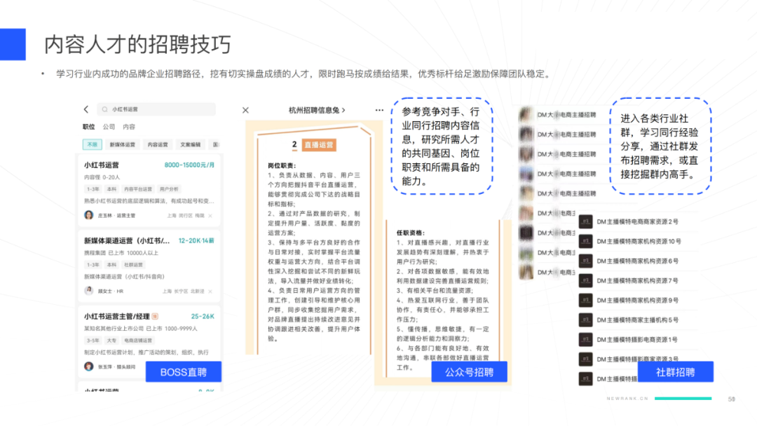Screen dimensions: 757x426
Task: Open DM主播模特商家机构资源7号 group
Action: (637, 281)
